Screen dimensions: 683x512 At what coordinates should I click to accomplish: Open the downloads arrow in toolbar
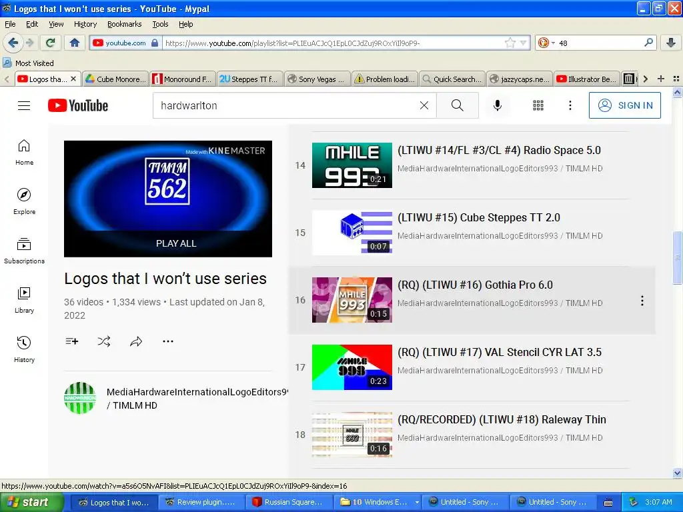671,43
